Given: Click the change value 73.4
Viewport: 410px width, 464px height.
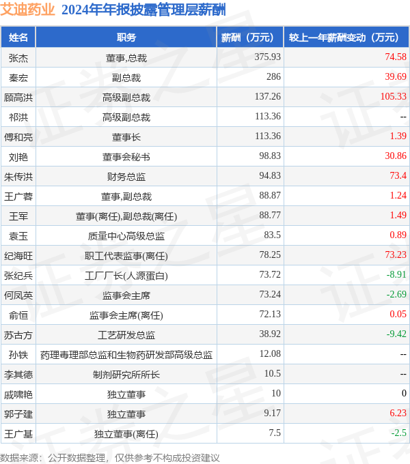Looking at the screenshot, I should pyautogui.click(x=398, y=175).
